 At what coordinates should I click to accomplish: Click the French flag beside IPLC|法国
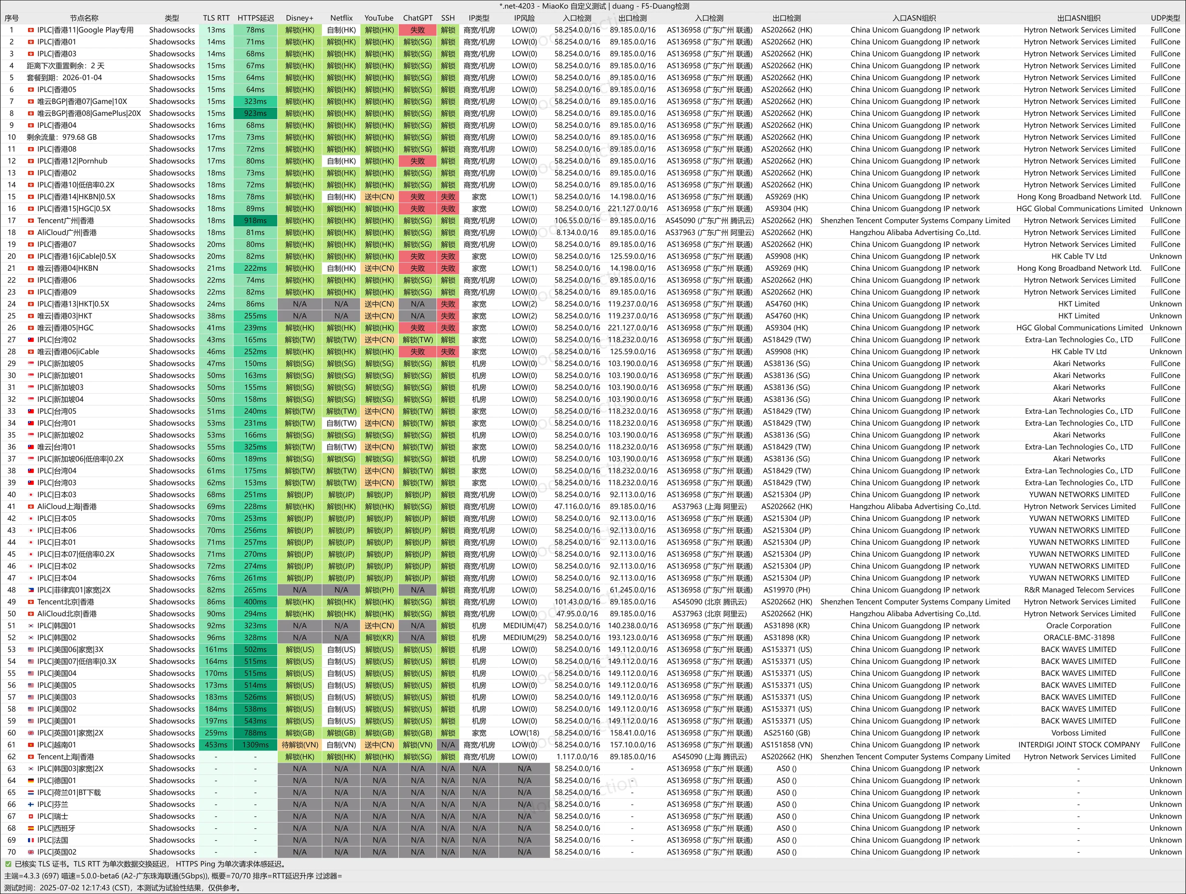pos(30,840)
